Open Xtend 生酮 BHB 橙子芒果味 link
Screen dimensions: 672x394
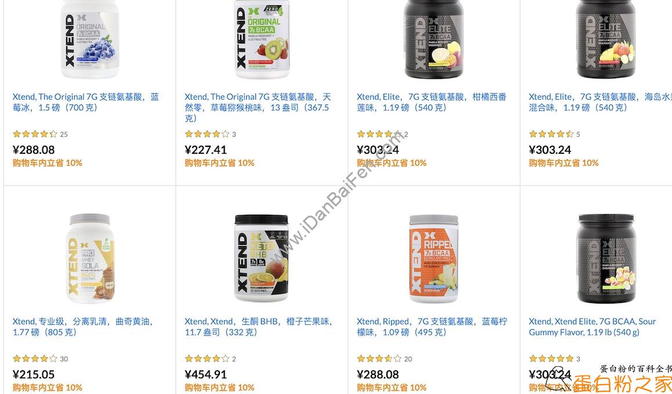[258, 327]
